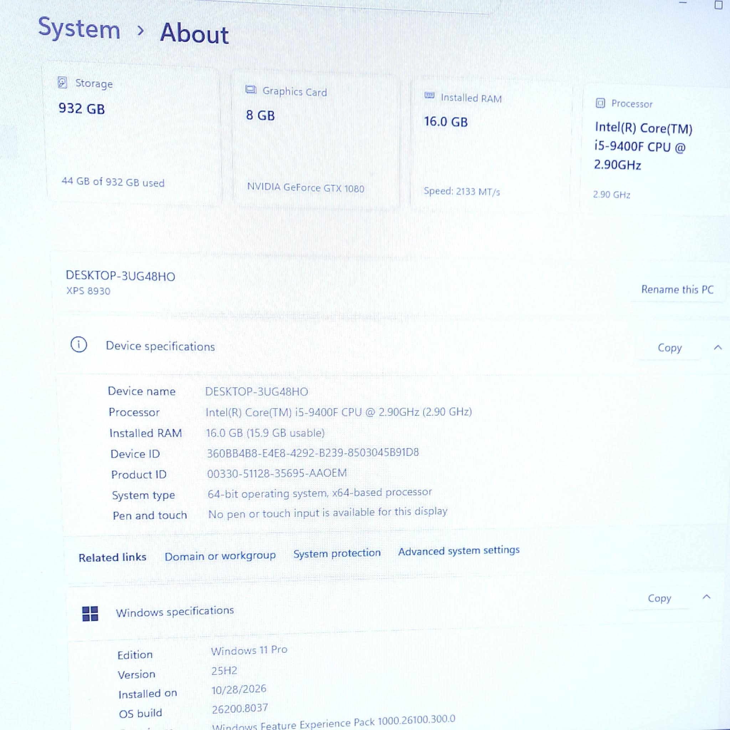The image size is (730, 730).
Task: Copy the device specifications
Action: point(669,348)
